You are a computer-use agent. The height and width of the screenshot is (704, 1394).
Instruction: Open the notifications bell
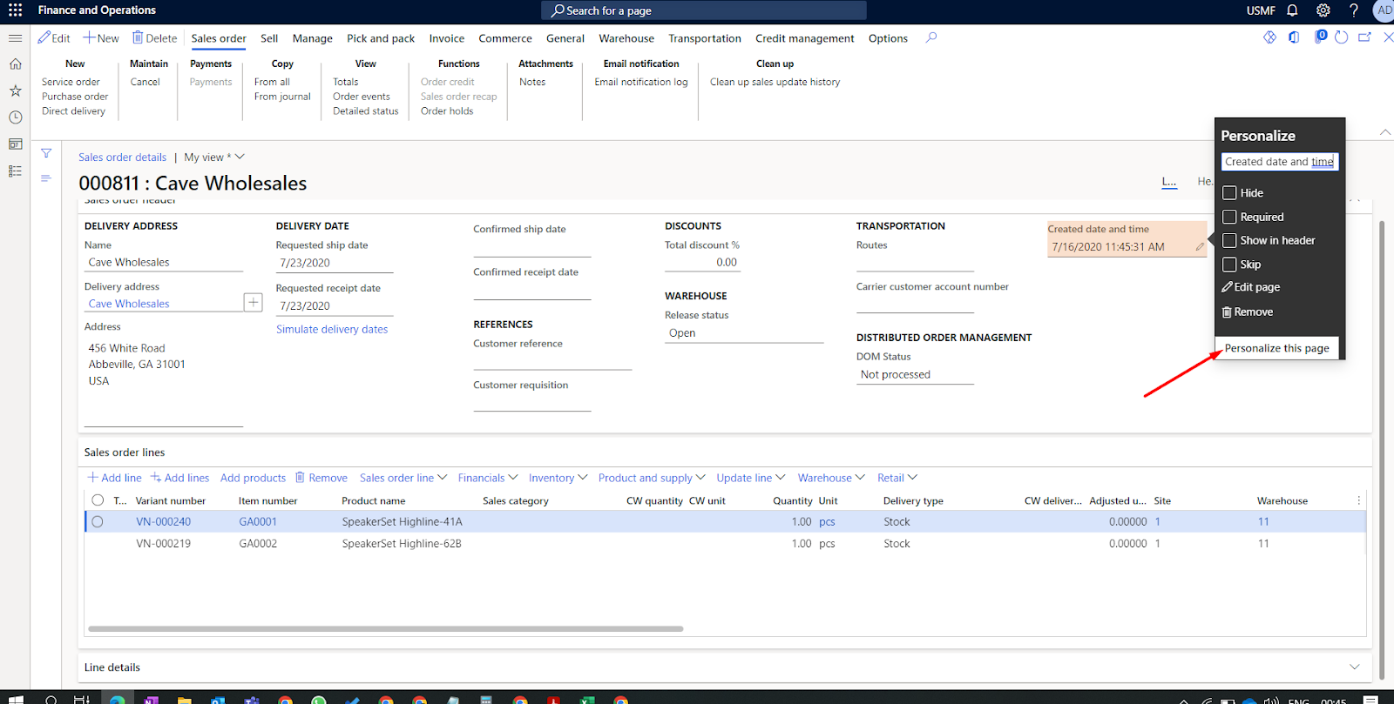click(x=1293, y=10)
